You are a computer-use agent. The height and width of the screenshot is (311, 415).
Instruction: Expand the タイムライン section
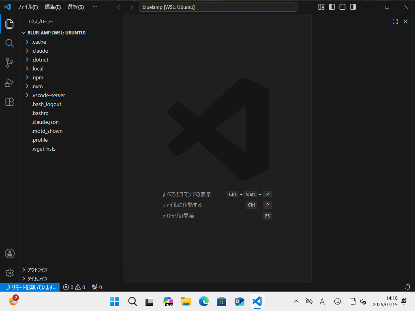tap(71, 279)
